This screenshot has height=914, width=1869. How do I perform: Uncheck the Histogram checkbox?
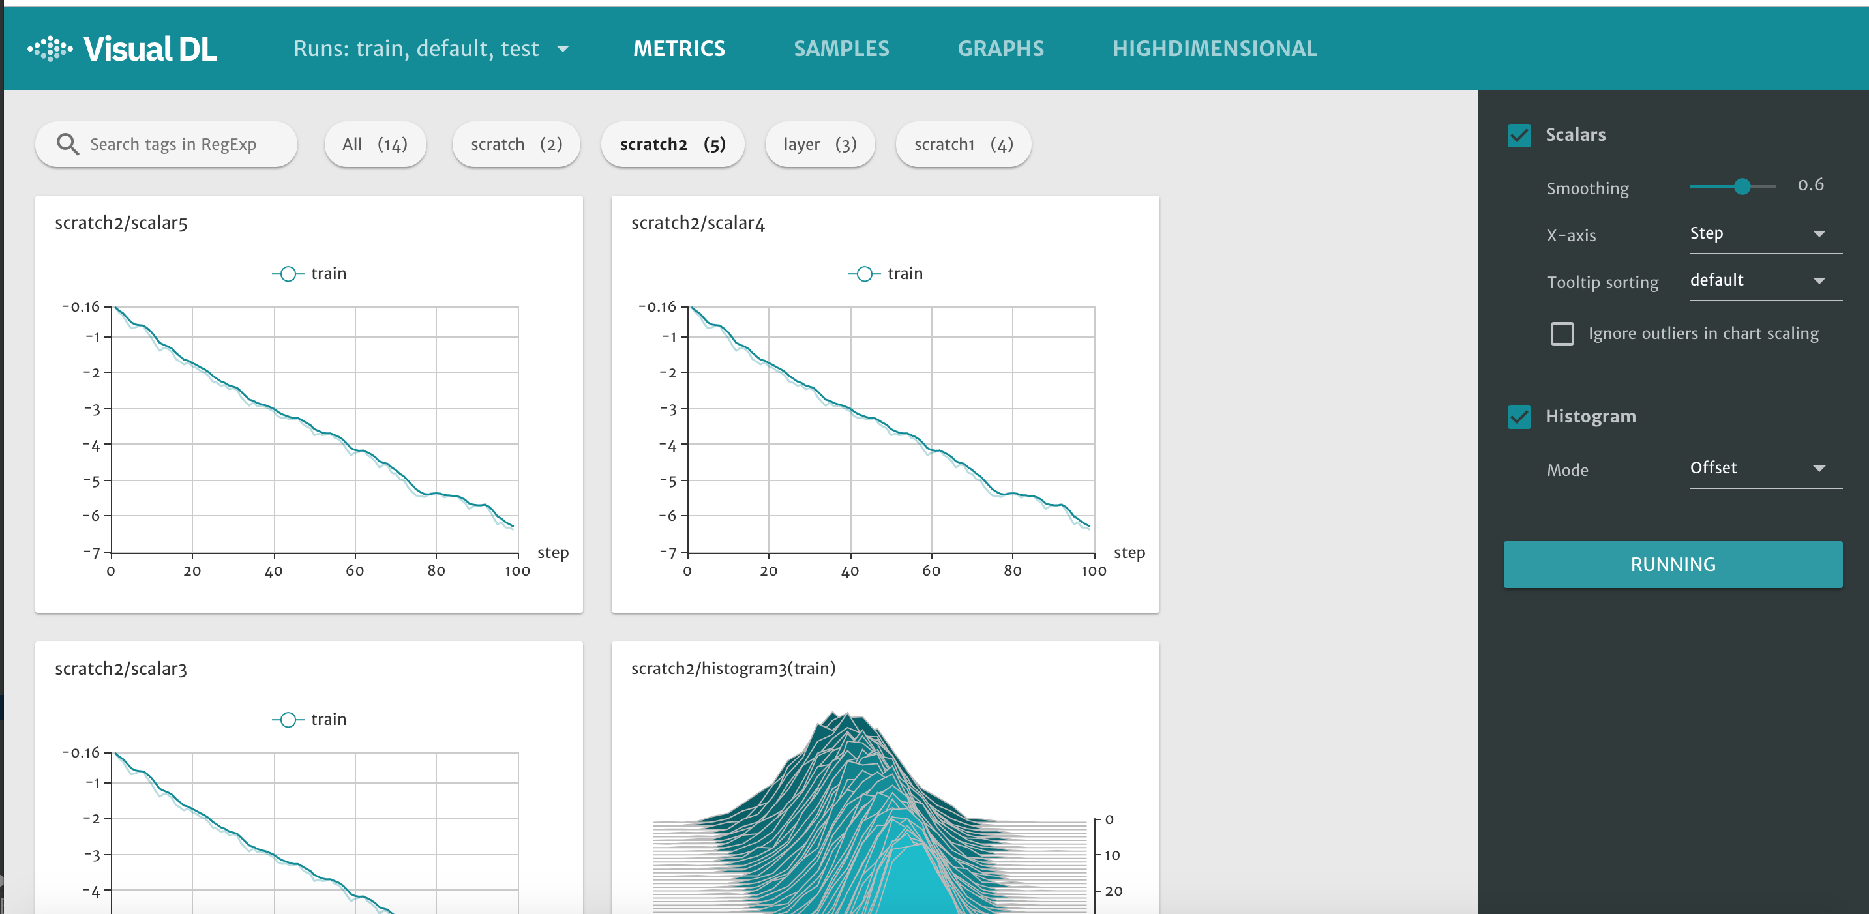point(1519,417)
